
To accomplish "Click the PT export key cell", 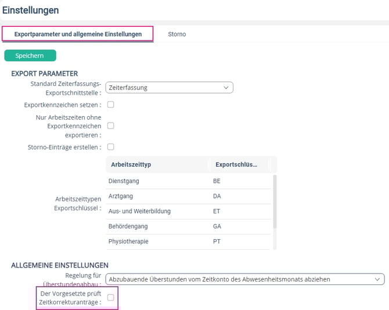I will (217, 241).
